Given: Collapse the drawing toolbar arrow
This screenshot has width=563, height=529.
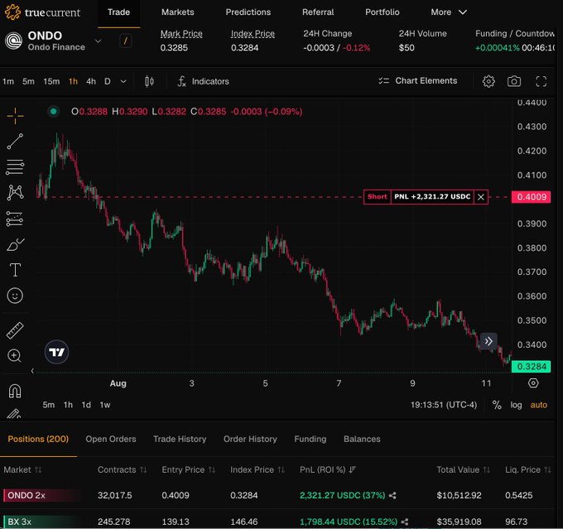Looking at the screenshot, I should coord(32,371).
